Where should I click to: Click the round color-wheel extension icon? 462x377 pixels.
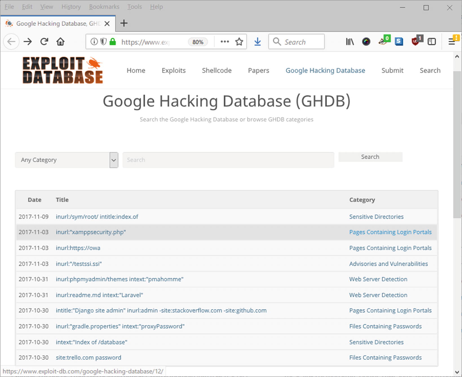click(x=366, y=42)
